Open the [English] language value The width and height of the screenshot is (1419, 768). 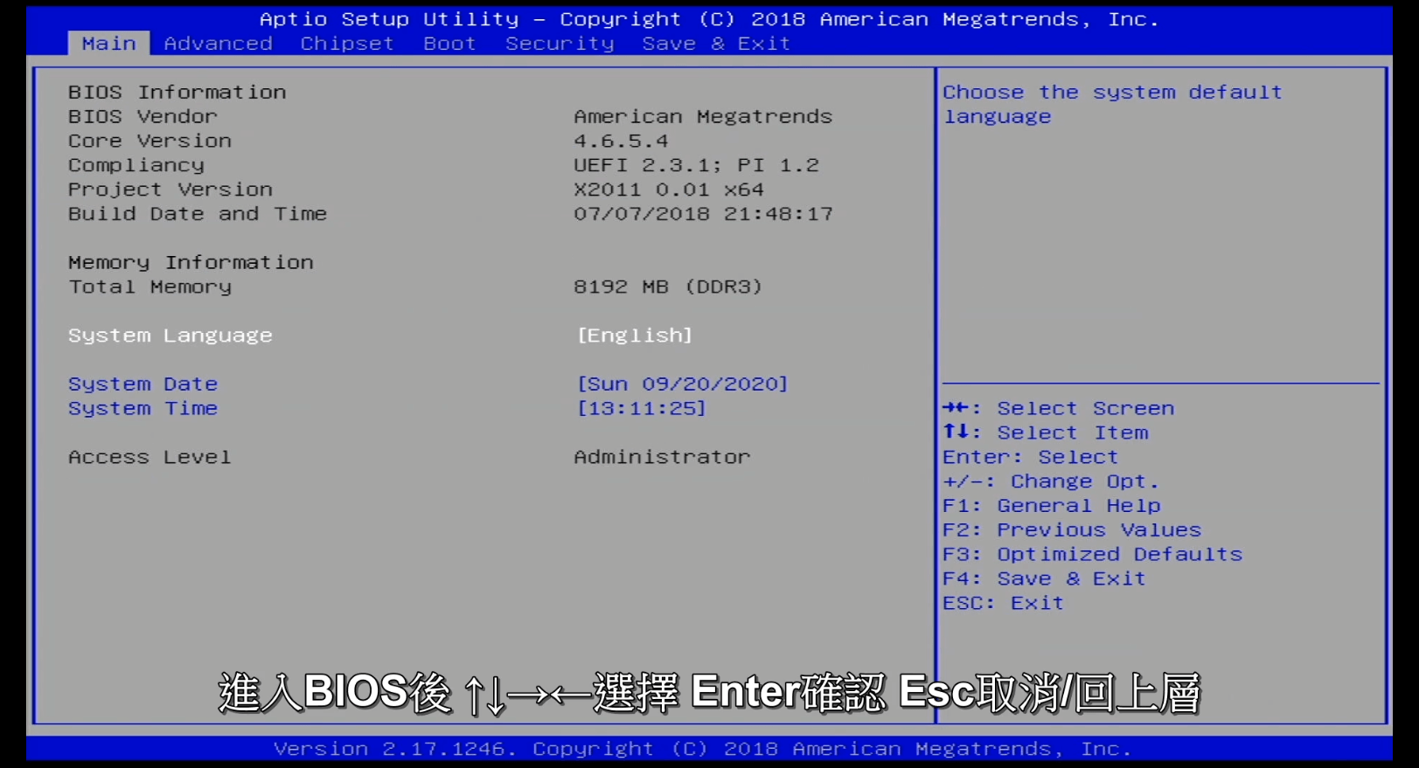tap(635, 336)
